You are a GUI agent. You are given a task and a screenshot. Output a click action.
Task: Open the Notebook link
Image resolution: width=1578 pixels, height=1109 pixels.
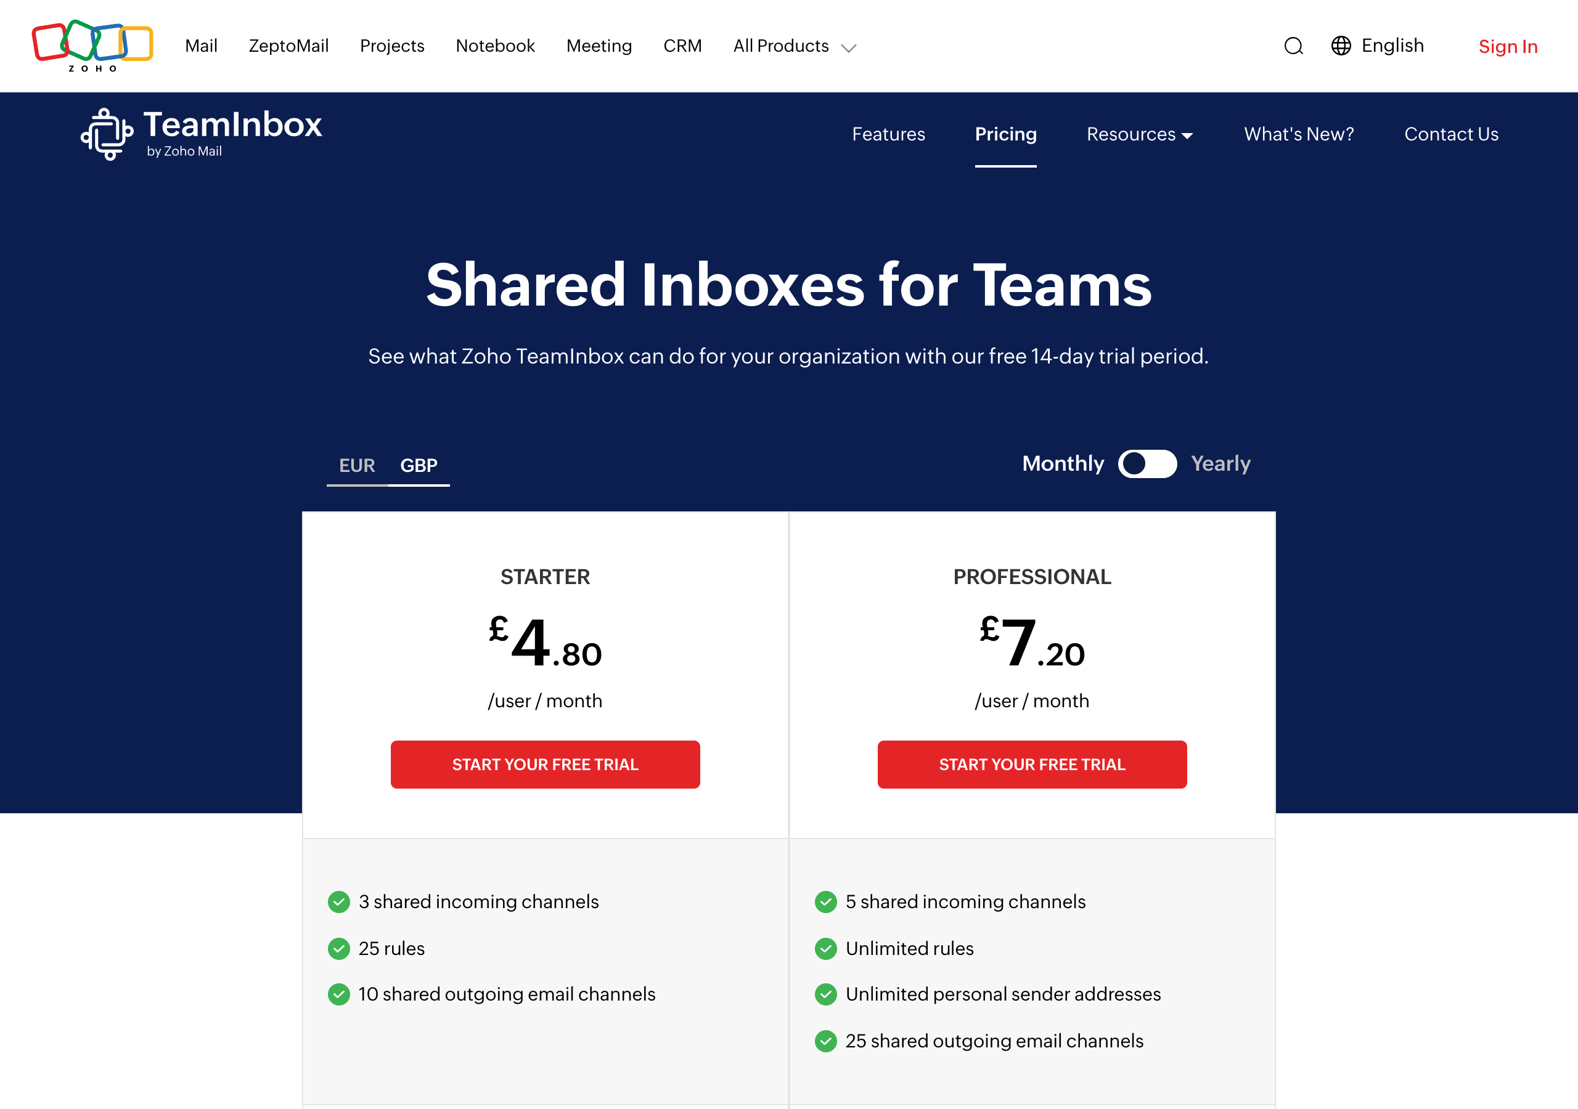coord(495,46)
